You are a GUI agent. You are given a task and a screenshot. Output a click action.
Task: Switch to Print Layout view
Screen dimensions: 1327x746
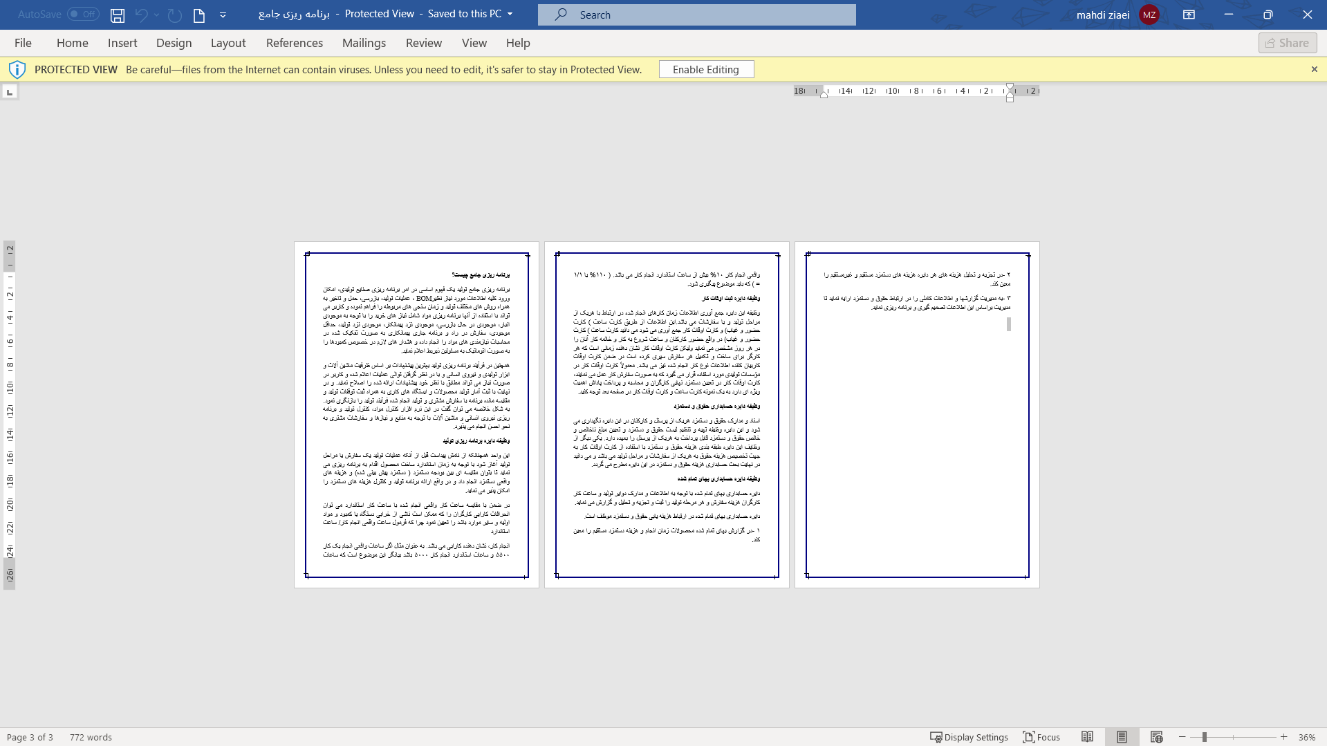1122,737
